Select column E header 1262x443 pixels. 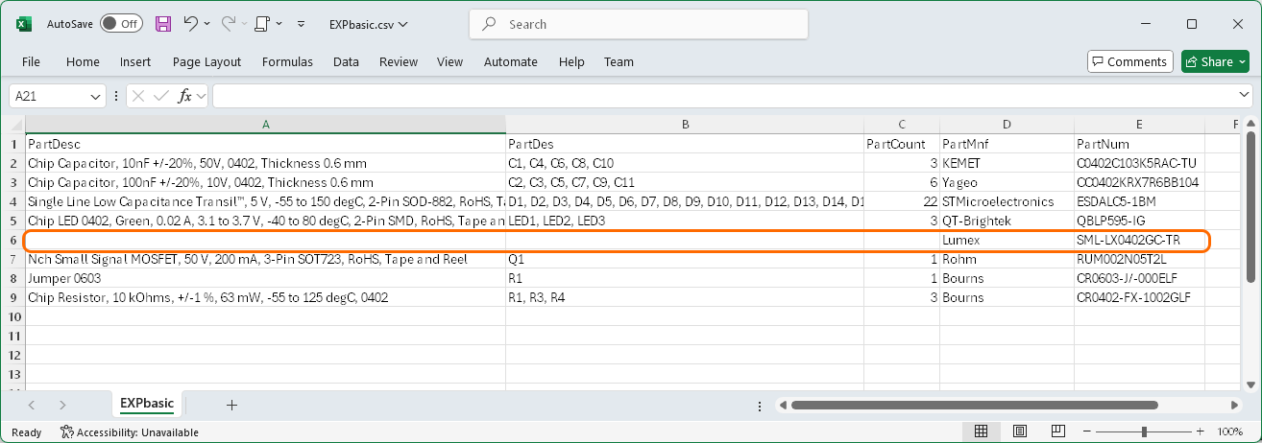[1139, 125]
